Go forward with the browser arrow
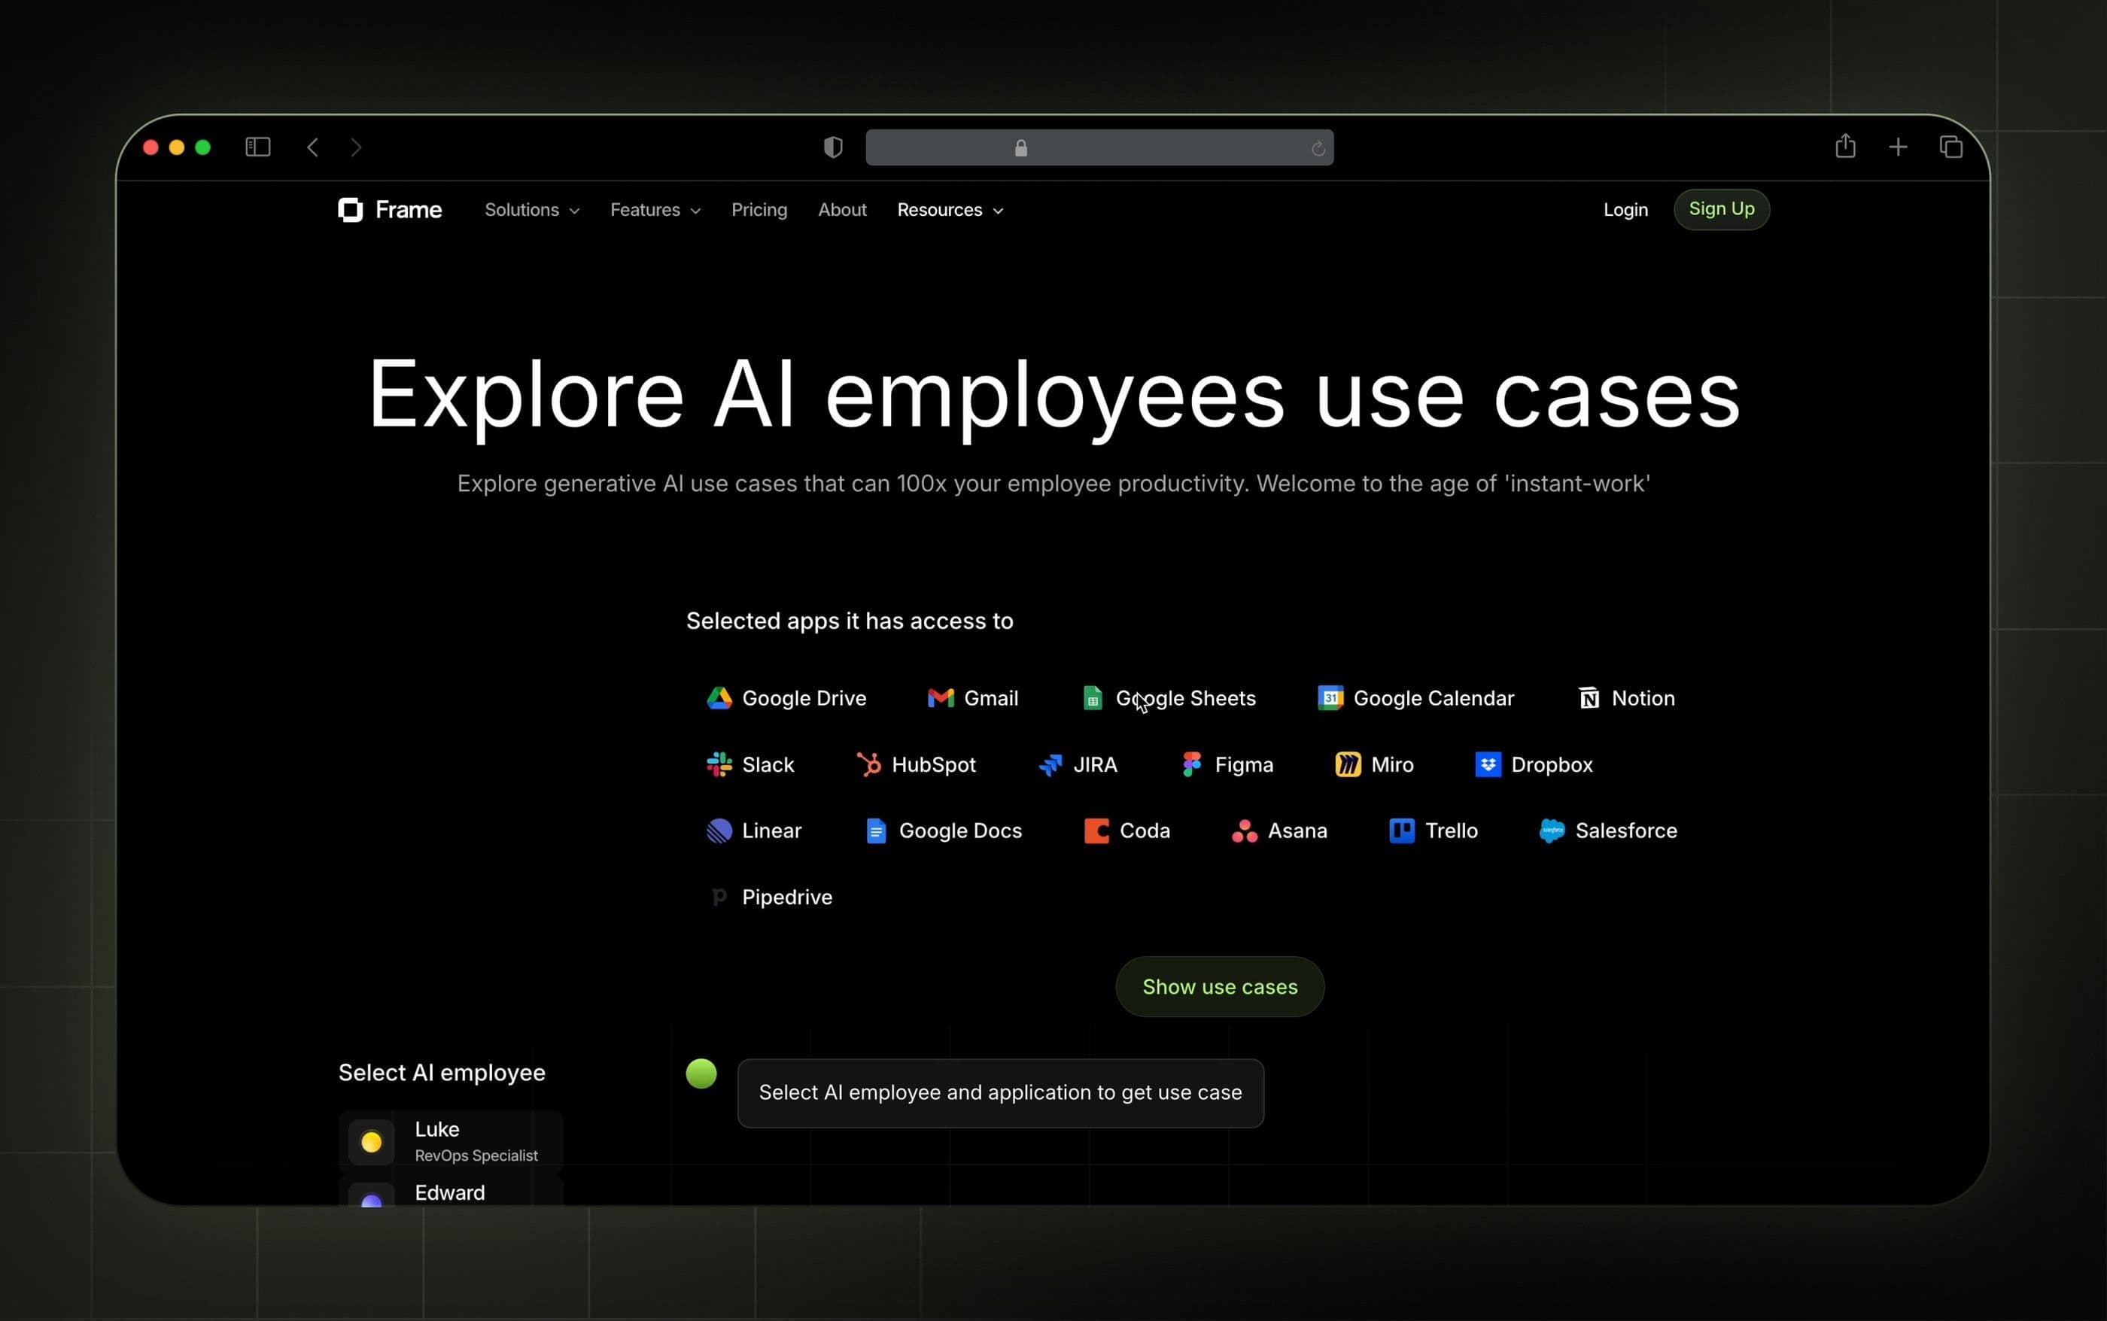This screenshot has width=2107, height=1321. click(356, 147)
